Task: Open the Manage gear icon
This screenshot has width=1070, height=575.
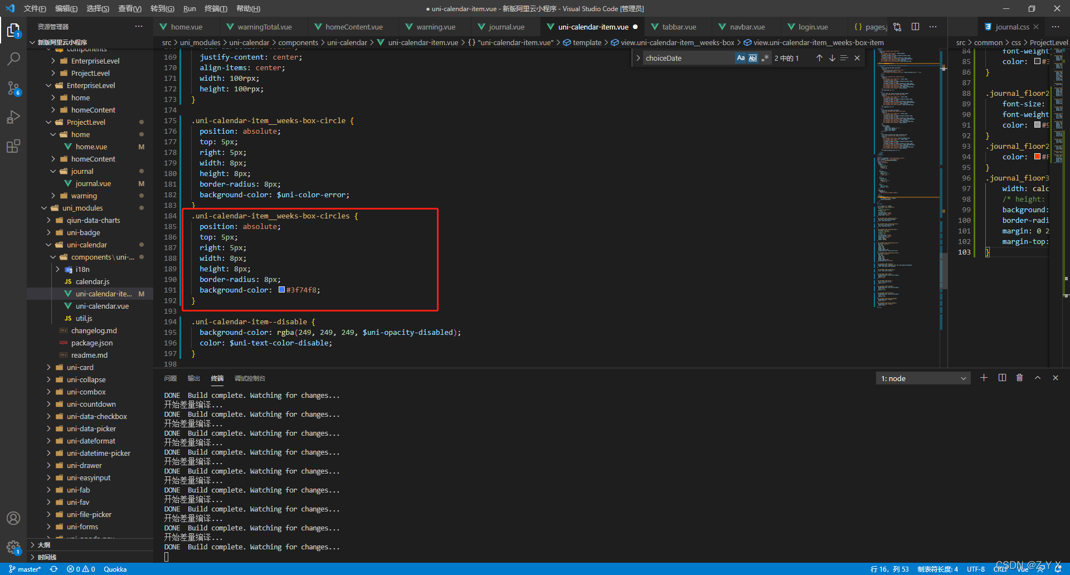Action: pyautogui.click(x=13, y=547)
